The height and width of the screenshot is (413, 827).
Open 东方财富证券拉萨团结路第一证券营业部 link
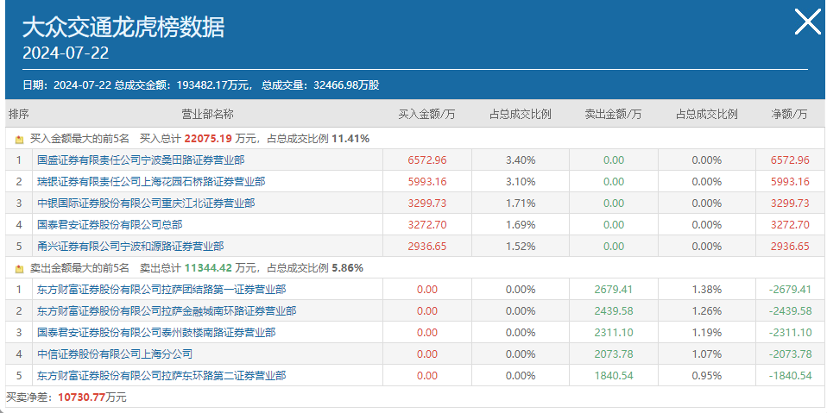pyautogui.click(x=162, y=289)
